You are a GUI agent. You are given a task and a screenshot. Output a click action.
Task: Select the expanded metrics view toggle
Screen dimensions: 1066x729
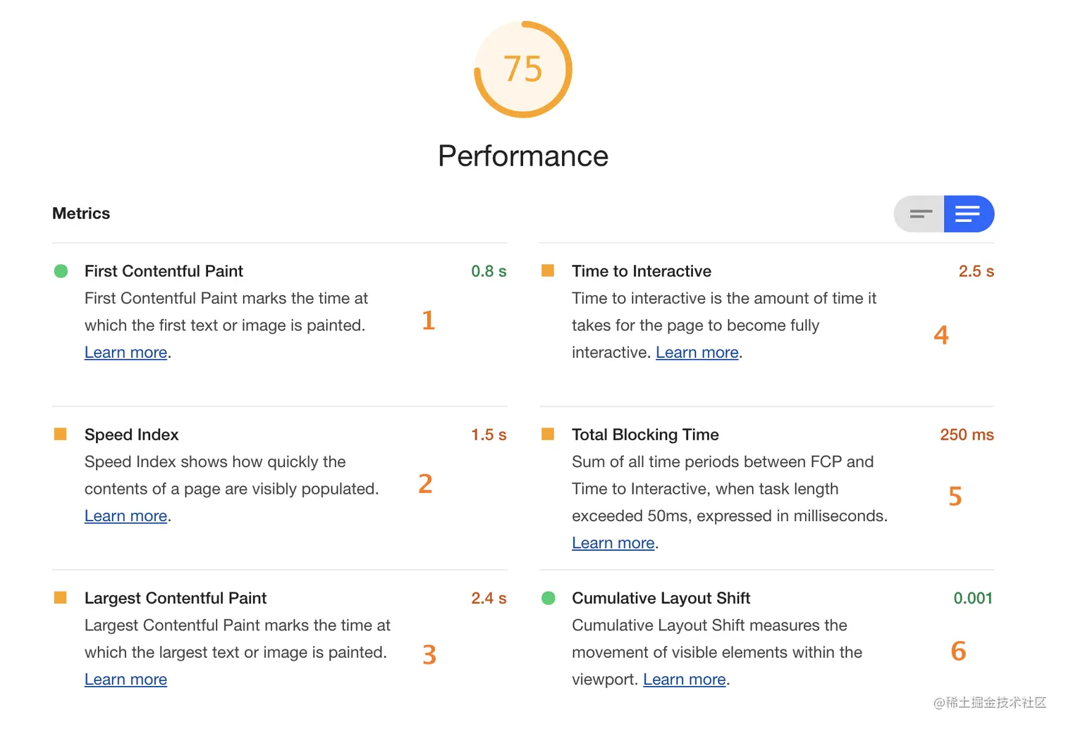point(968,214)
